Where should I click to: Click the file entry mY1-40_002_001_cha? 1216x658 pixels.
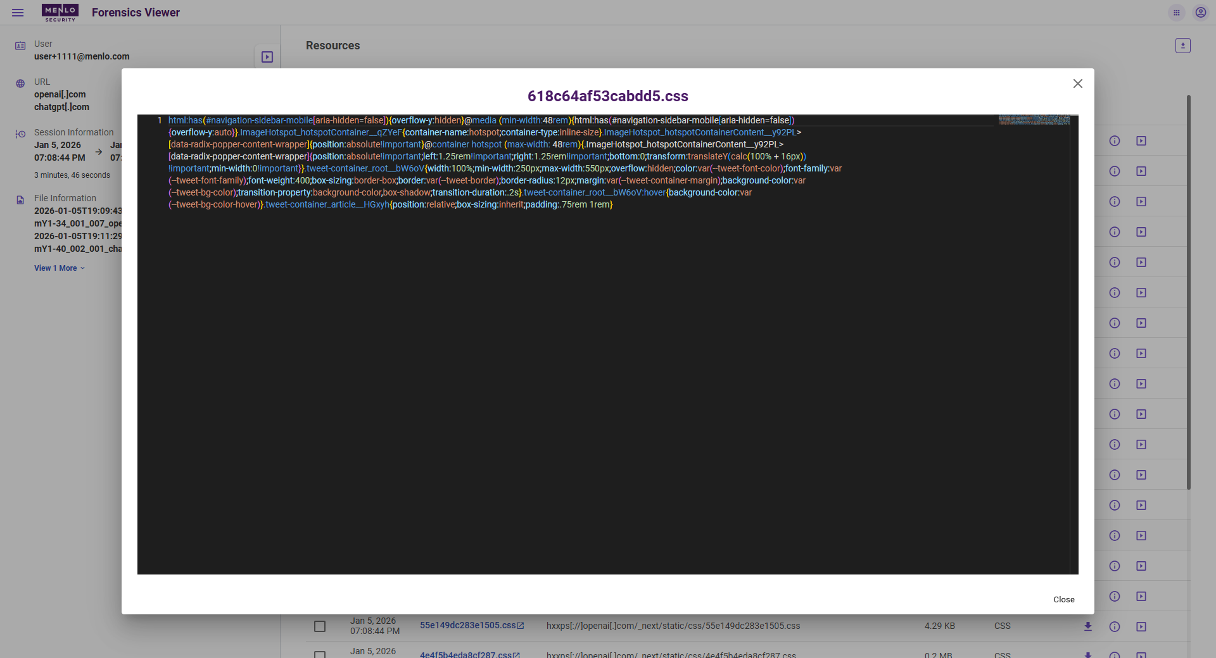[78, 249]
